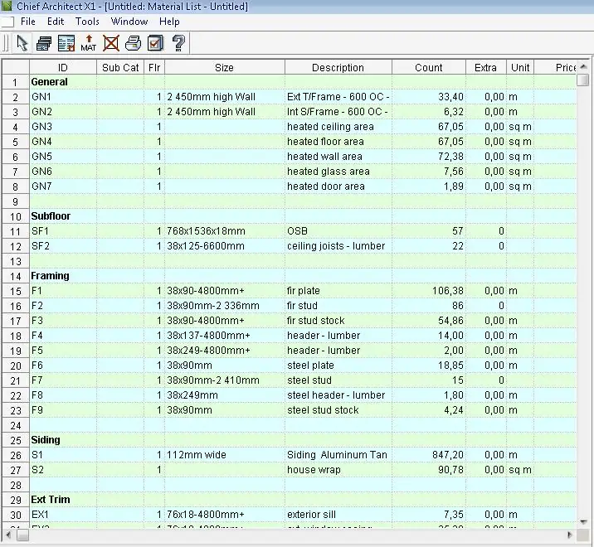Image resolution: width=594 pixels, height=547 pixels.
Task: Click the EX1 ID cell
Action: point(63,515)
